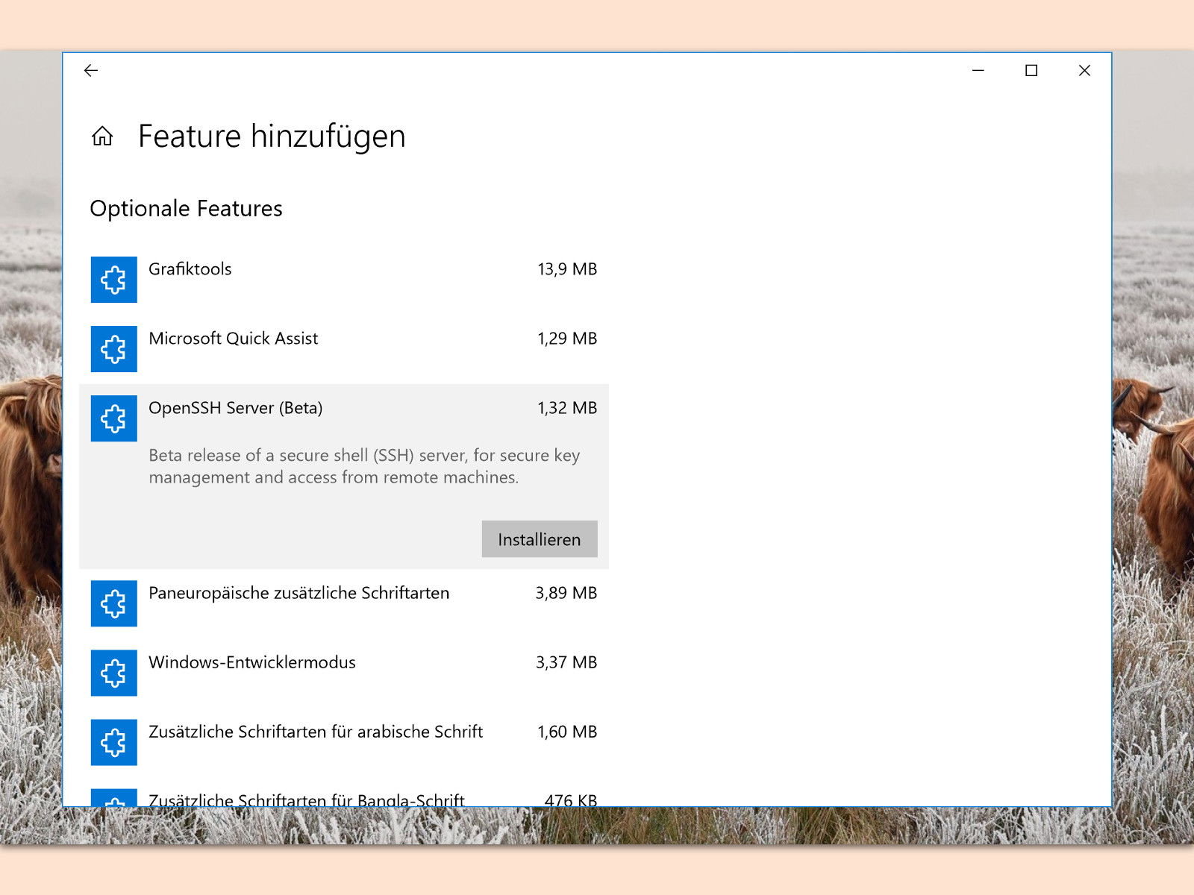
Task: Click the Feature hinzufügen page title
Action: (272, 136)
